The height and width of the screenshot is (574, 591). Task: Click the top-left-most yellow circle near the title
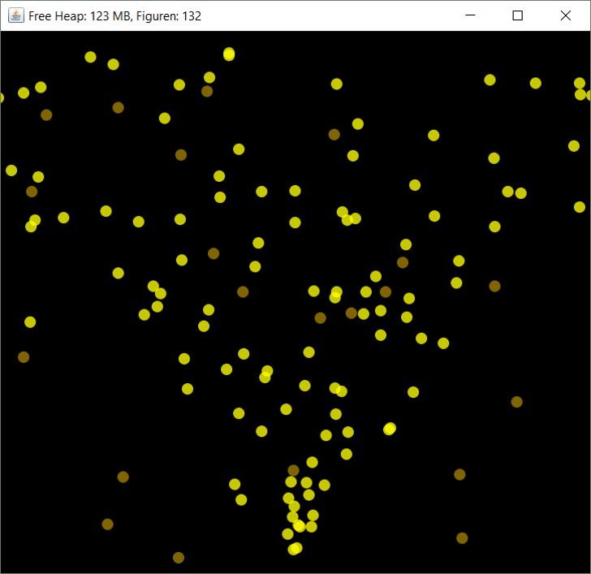pyautogui.click(x=90, y=57)
